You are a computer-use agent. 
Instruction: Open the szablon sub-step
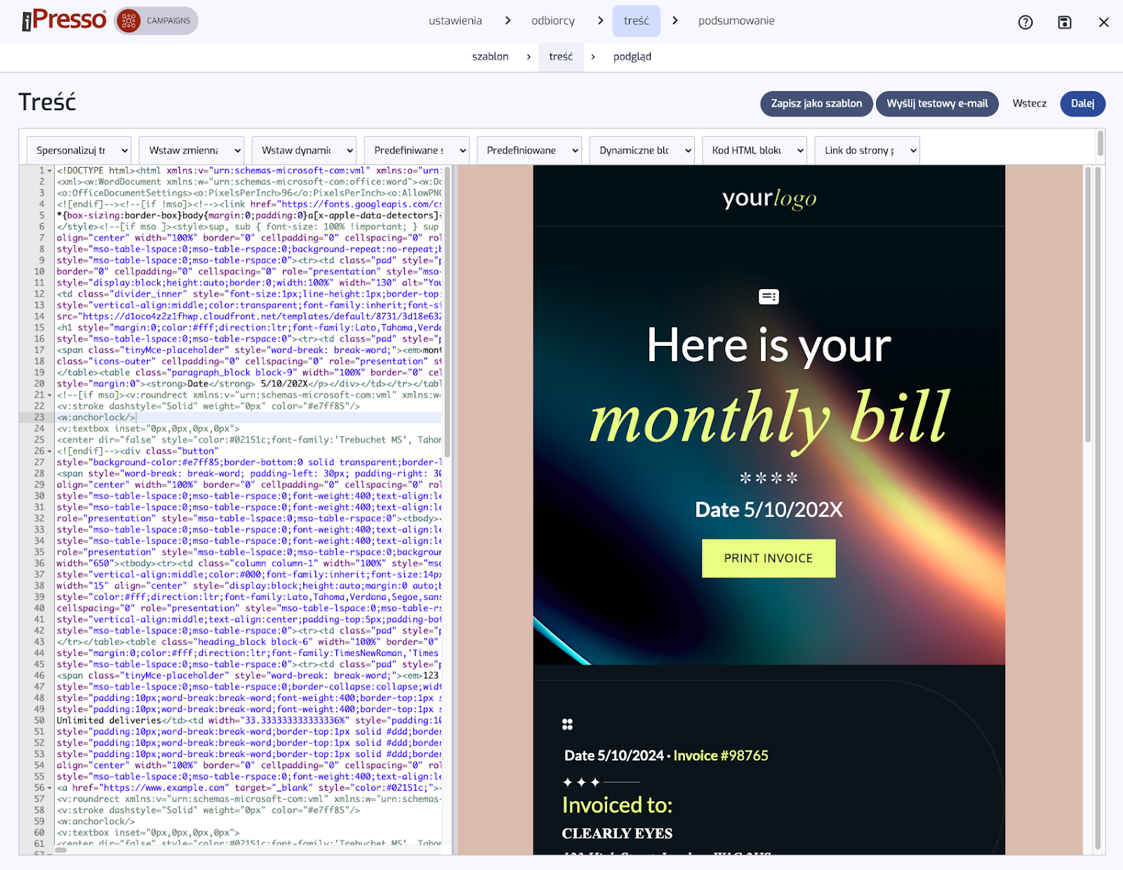pyautogui.click(x=491, y=57)
